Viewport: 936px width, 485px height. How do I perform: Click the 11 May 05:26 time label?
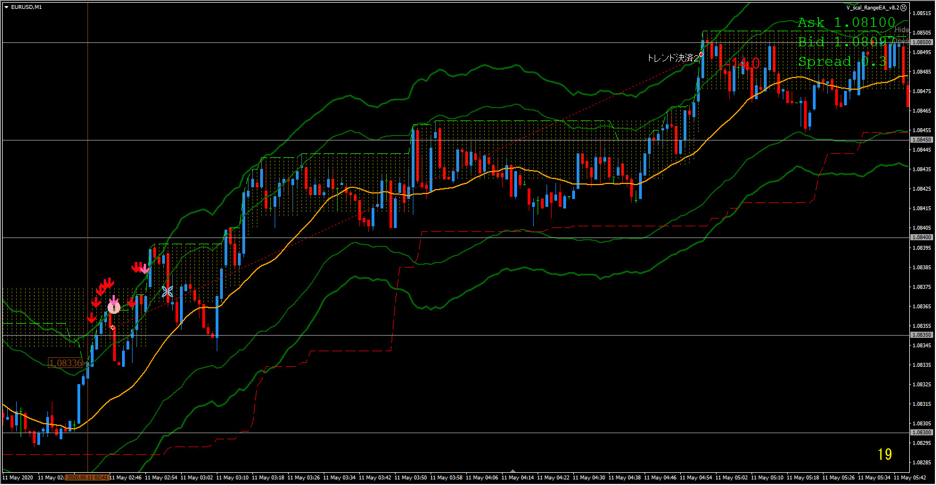838,478
